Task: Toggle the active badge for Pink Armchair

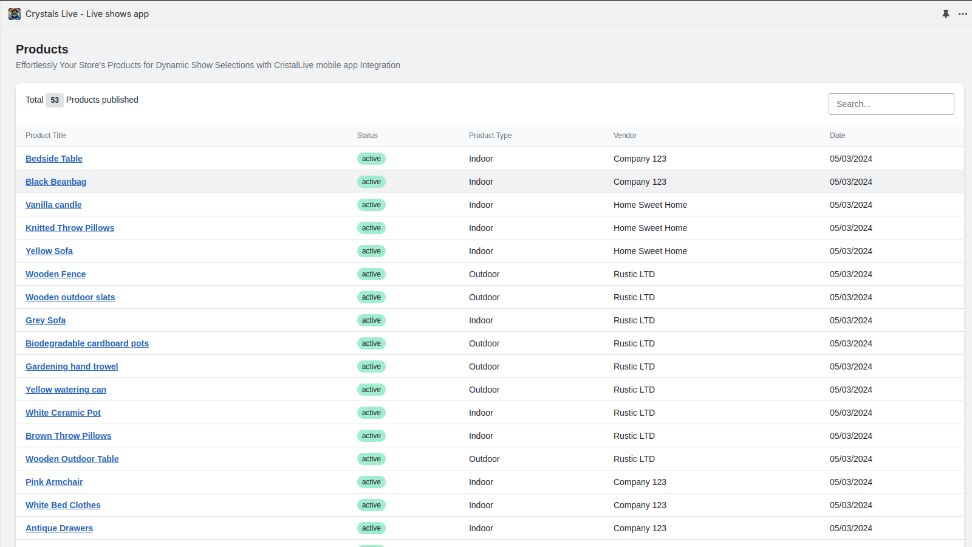Action: tap(371, 482)
